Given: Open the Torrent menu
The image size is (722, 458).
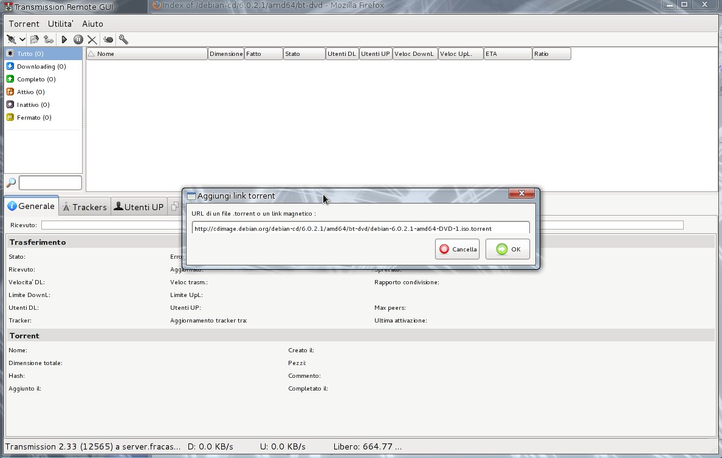Looking at the screenshot, I should pyautogui.click(x=24, y=24).
